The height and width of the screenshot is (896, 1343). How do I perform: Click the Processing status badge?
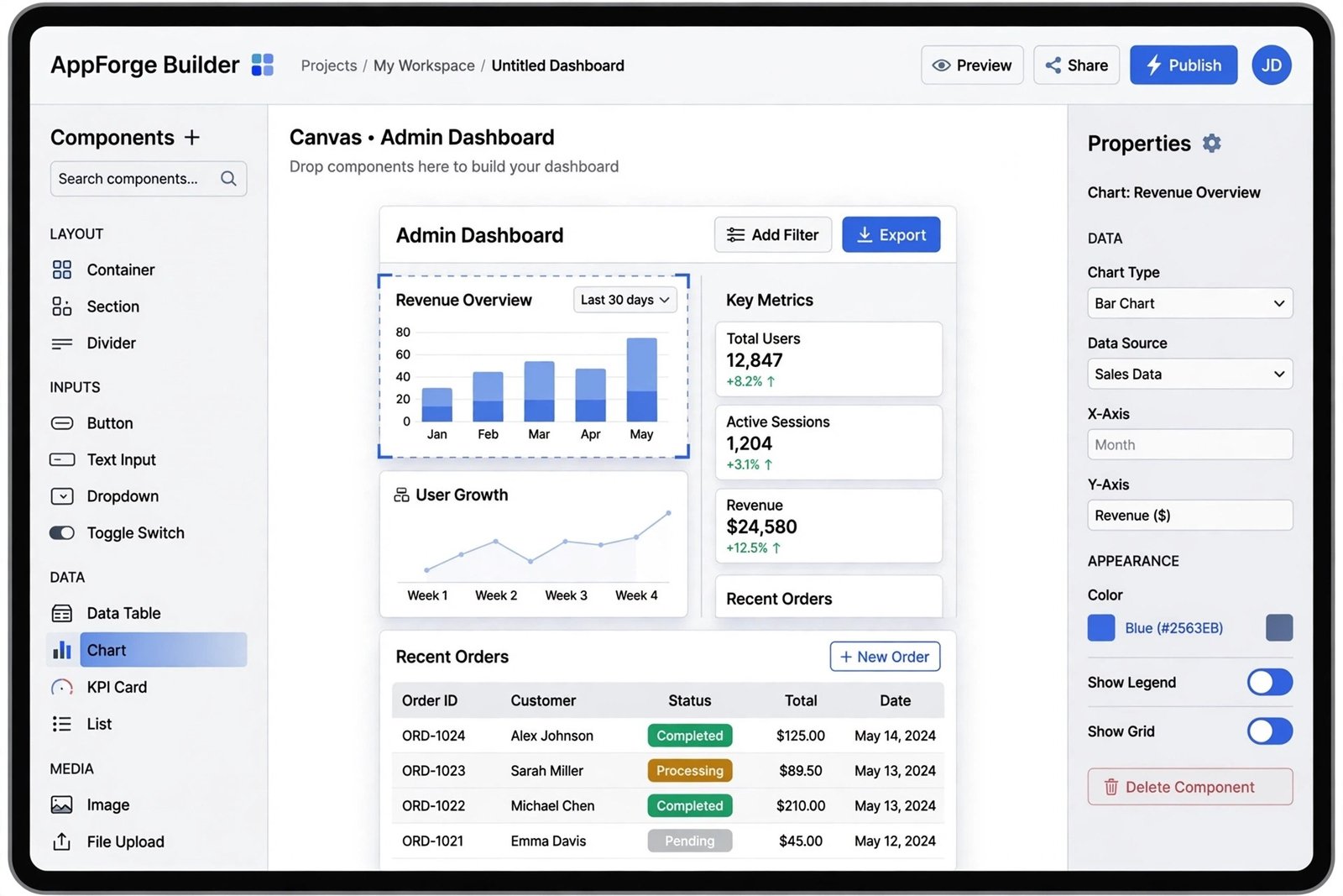690,771
